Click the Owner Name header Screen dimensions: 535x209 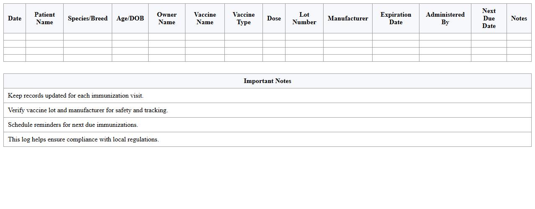click(x=167, y=18)
